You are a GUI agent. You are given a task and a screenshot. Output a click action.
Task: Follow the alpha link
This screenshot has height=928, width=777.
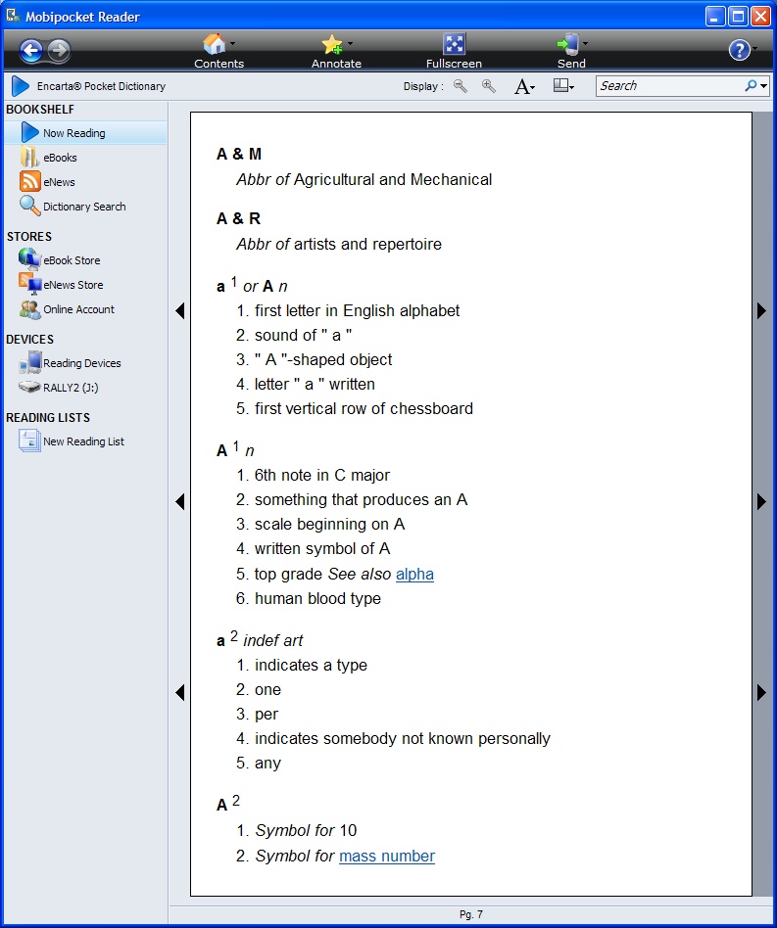click(414, 574)
